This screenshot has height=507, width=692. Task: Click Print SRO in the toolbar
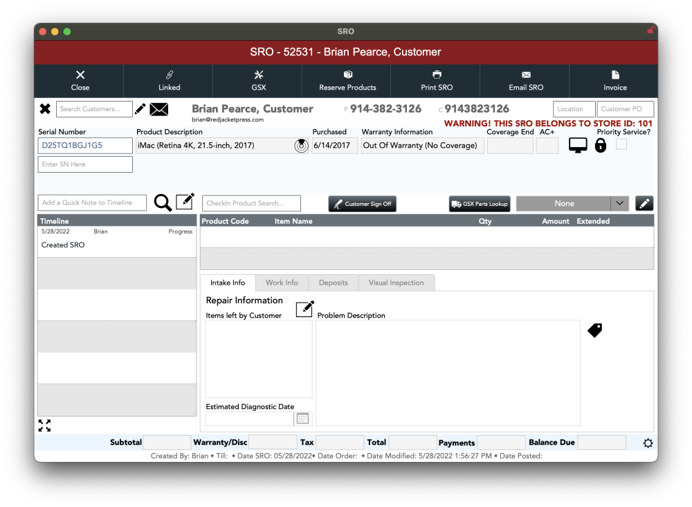436,81
